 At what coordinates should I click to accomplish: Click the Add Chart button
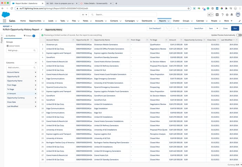(183, 28)
